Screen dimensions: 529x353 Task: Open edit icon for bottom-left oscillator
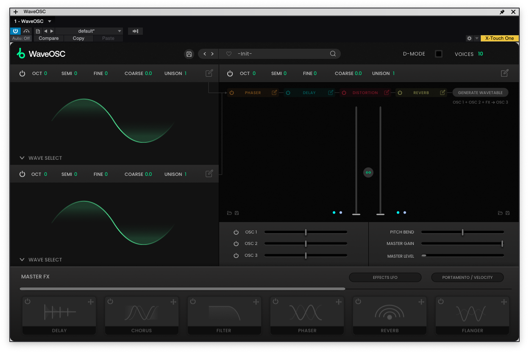(209, 174)
